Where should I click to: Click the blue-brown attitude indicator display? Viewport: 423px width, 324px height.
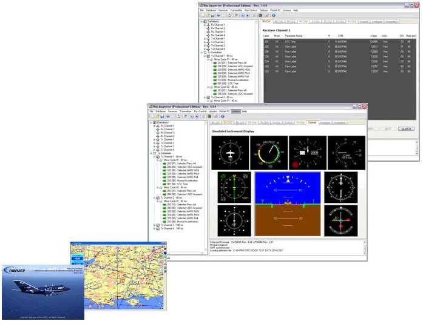[288, 204]
